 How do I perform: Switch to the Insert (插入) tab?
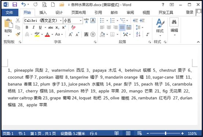43,12
